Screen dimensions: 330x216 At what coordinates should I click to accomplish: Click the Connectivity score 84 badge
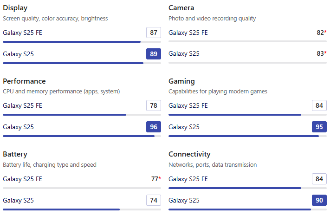pos(319,179)
